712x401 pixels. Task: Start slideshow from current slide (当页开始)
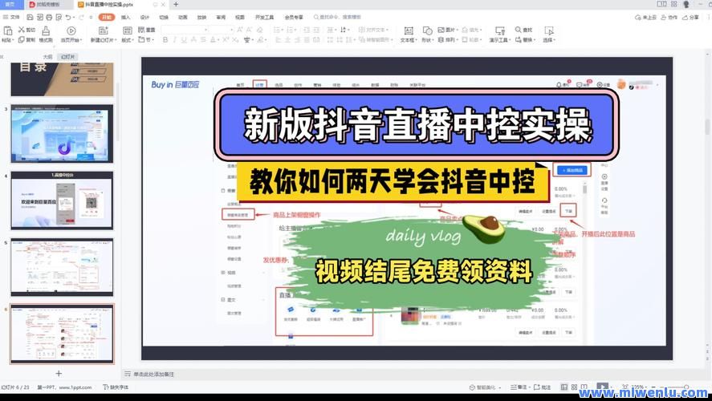coord(71,34)
